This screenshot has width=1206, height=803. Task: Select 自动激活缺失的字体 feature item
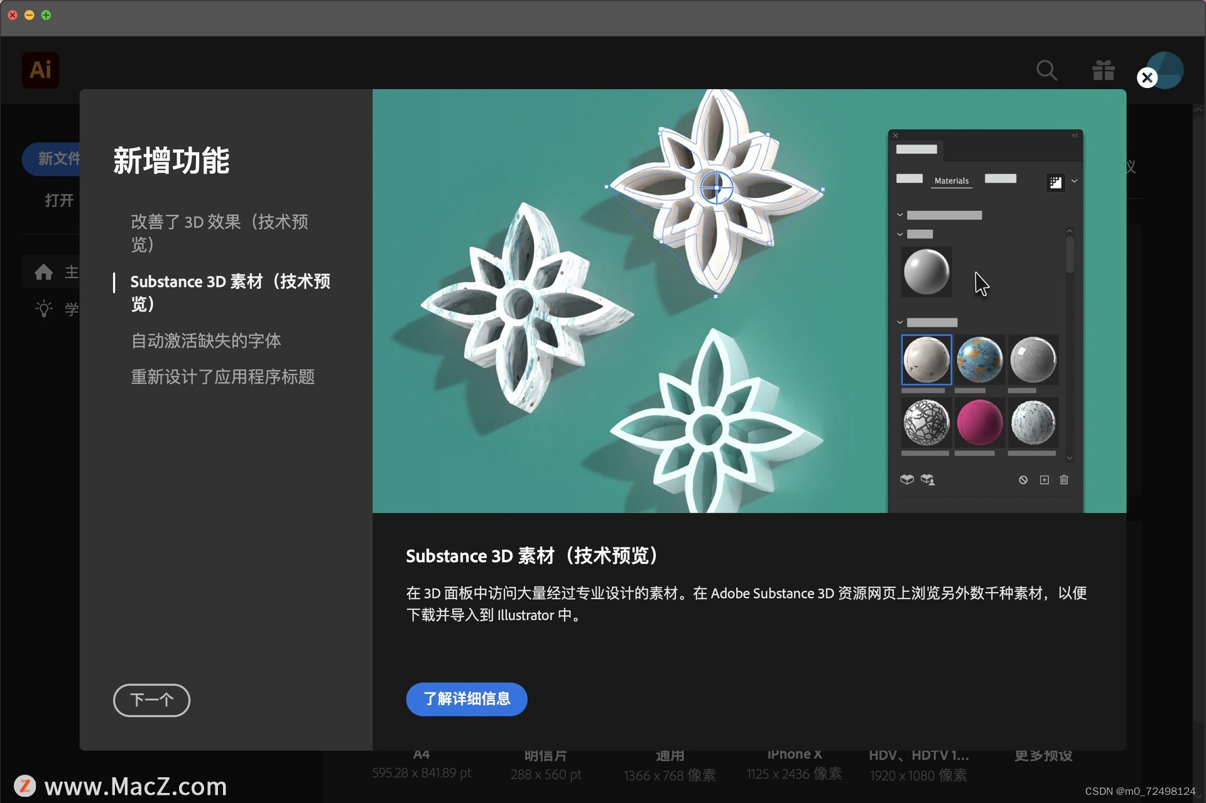205,340
